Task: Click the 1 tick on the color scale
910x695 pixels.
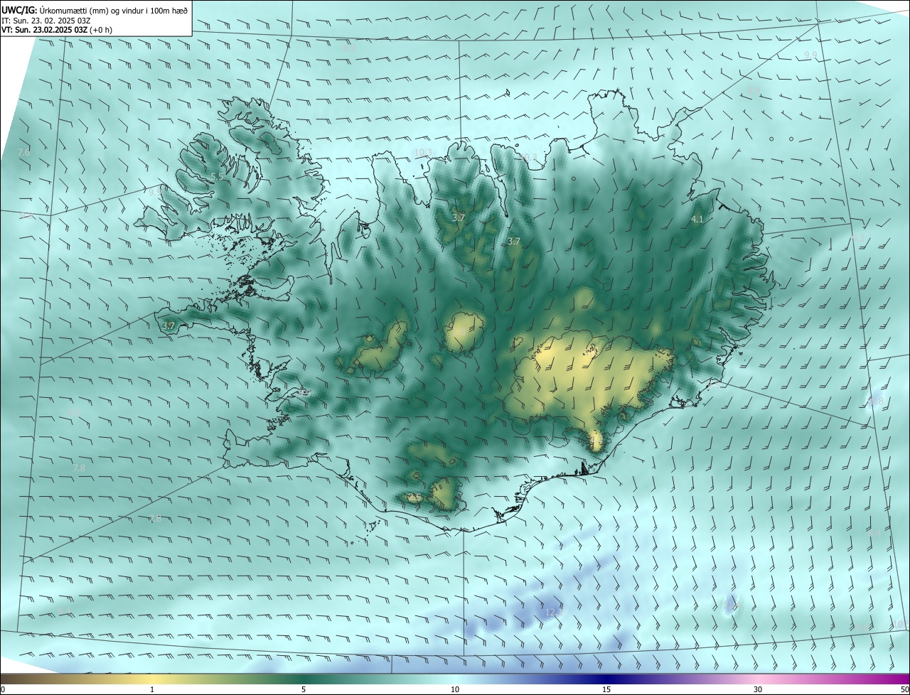Action: pos(152,689)
